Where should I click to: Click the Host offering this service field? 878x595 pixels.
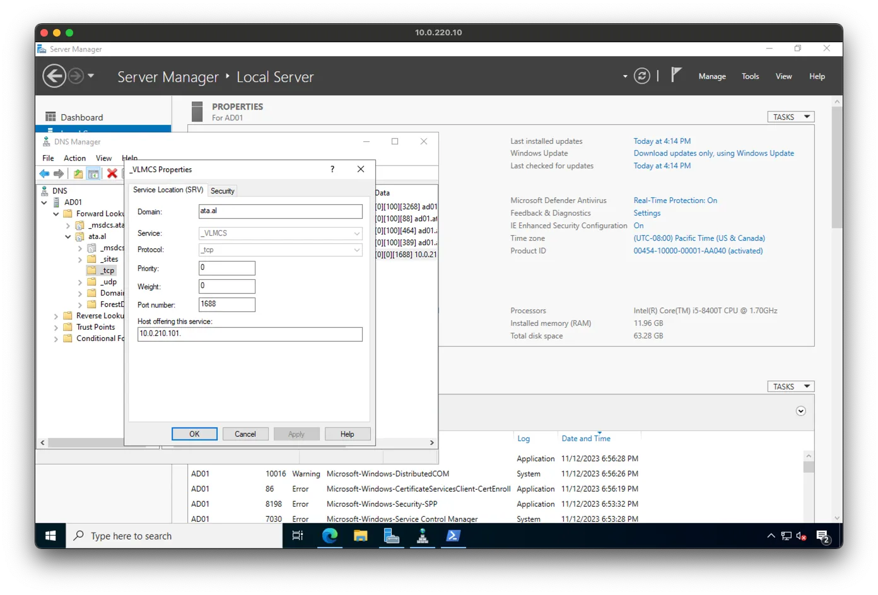tap(250, 334)
